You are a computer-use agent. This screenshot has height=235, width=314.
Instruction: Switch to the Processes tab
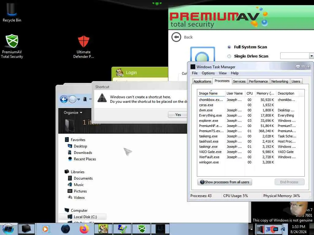pyautogui.click(x=222, y=81)
